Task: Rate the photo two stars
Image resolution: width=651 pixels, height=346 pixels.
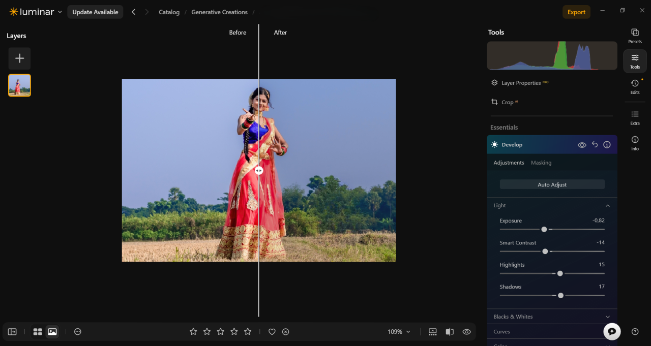Action: (207, 332)
